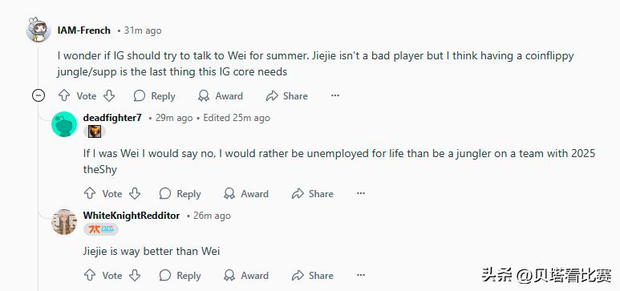
Task: Upvote IAM-French's comment
Action: 63,95
